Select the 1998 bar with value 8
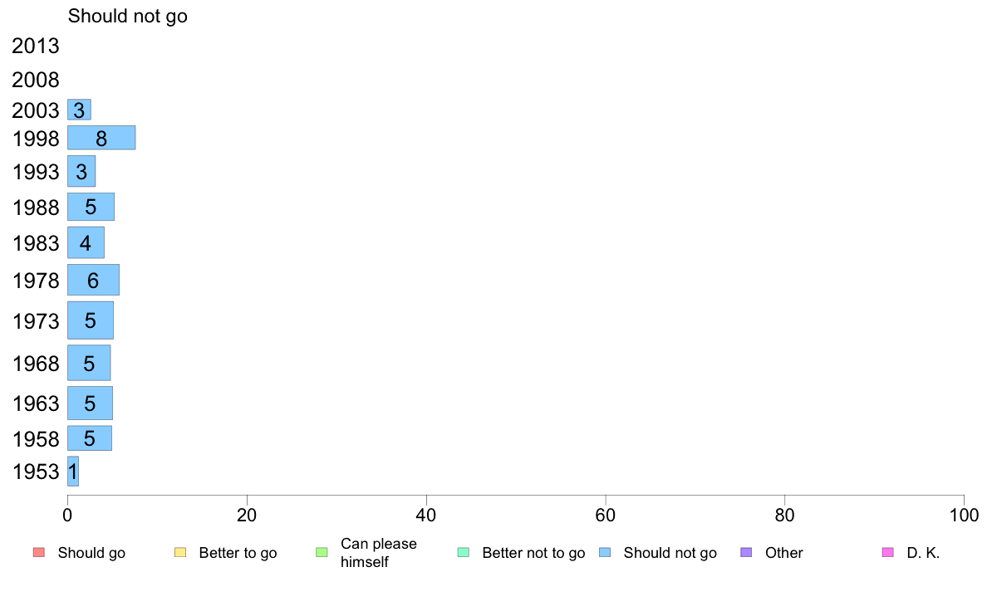Screen dimensions: 987x611 coord(101,138)
